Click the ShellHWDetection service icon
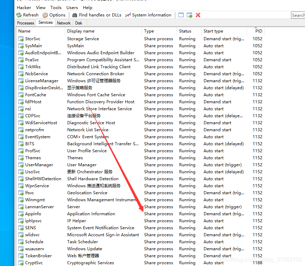Viewport: 305px width, 266px height. point(21,179)
